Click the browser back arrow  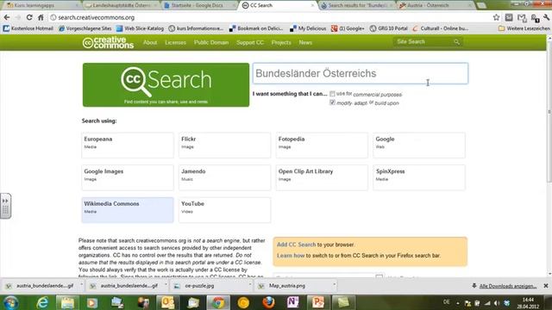7,17
